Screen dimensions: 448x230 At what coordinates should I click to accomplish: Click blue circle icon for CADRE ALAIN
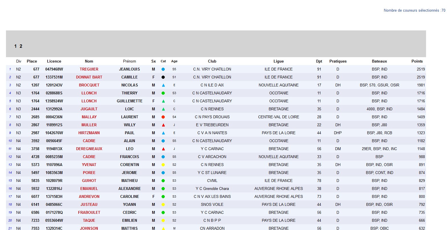click(x=163, y=141)
